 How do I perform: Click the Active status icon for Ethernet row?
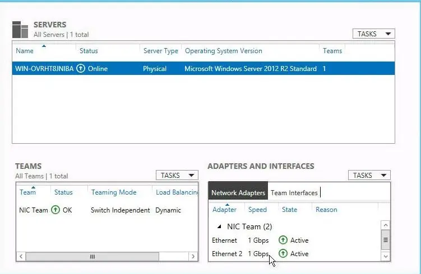point(283,240)
